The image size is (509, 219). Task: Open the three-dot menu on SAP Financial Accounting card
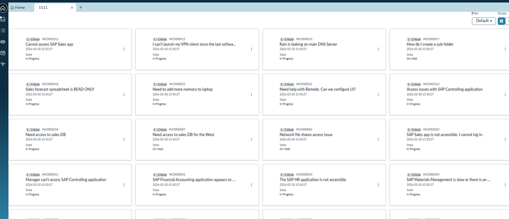(251, 185)
